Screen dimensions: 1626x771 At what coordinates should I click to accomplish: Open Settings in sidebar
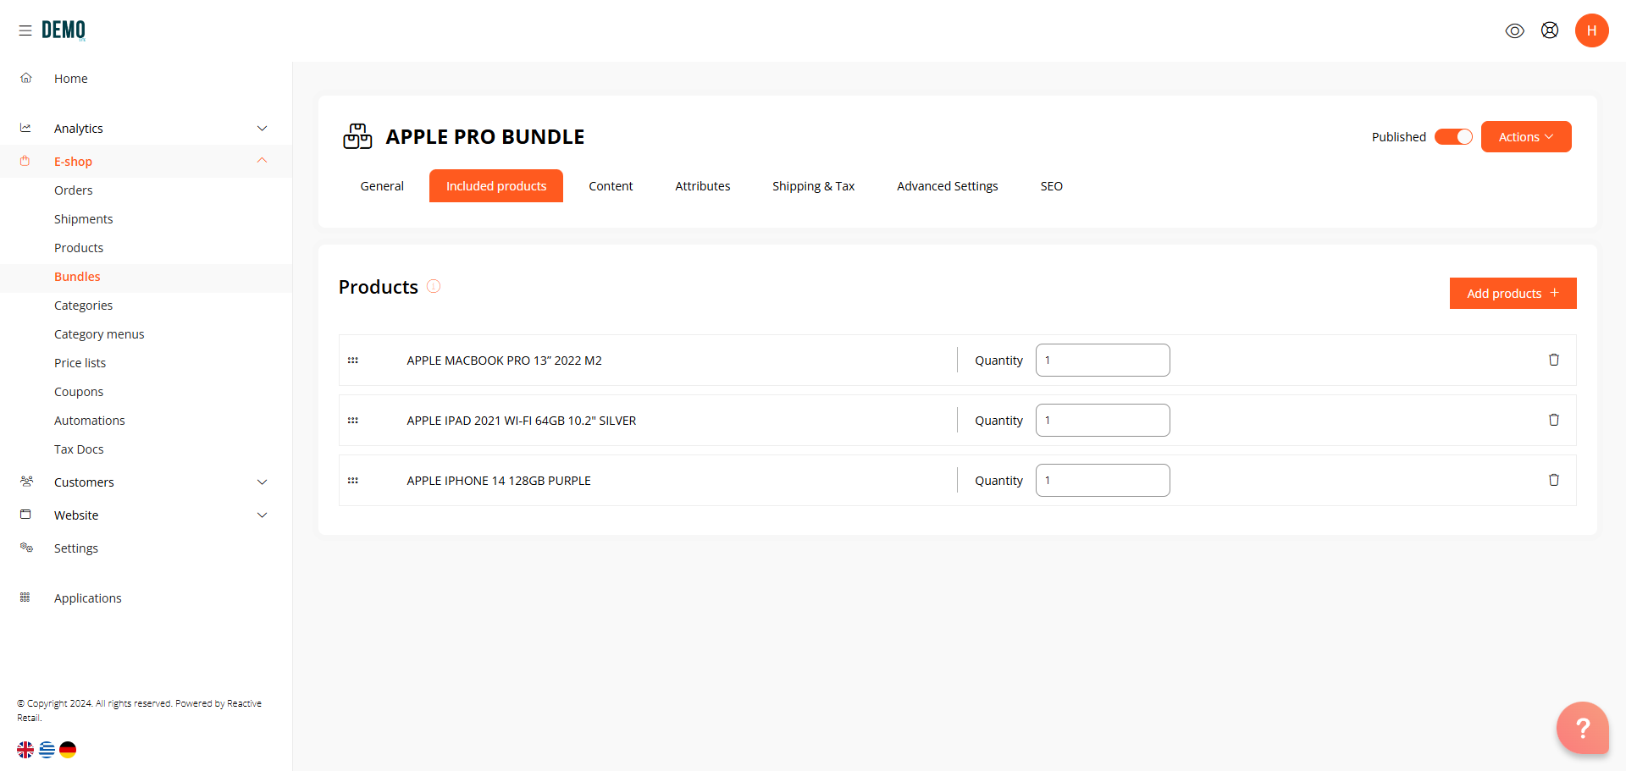coord(76,548)
